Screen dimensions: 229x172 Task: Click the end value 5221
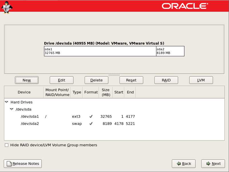click(130, 124)
